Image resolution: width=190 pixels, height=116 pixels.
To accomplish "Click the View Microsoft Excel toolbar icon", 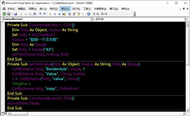I will [4, 14].
